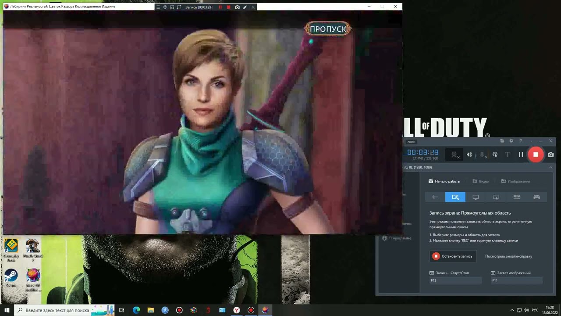This screenshot has width=561, height=316.
Task: Toggle the webcam overlay in the recorder
Action: pyautogui.click(x=455, y=154)
